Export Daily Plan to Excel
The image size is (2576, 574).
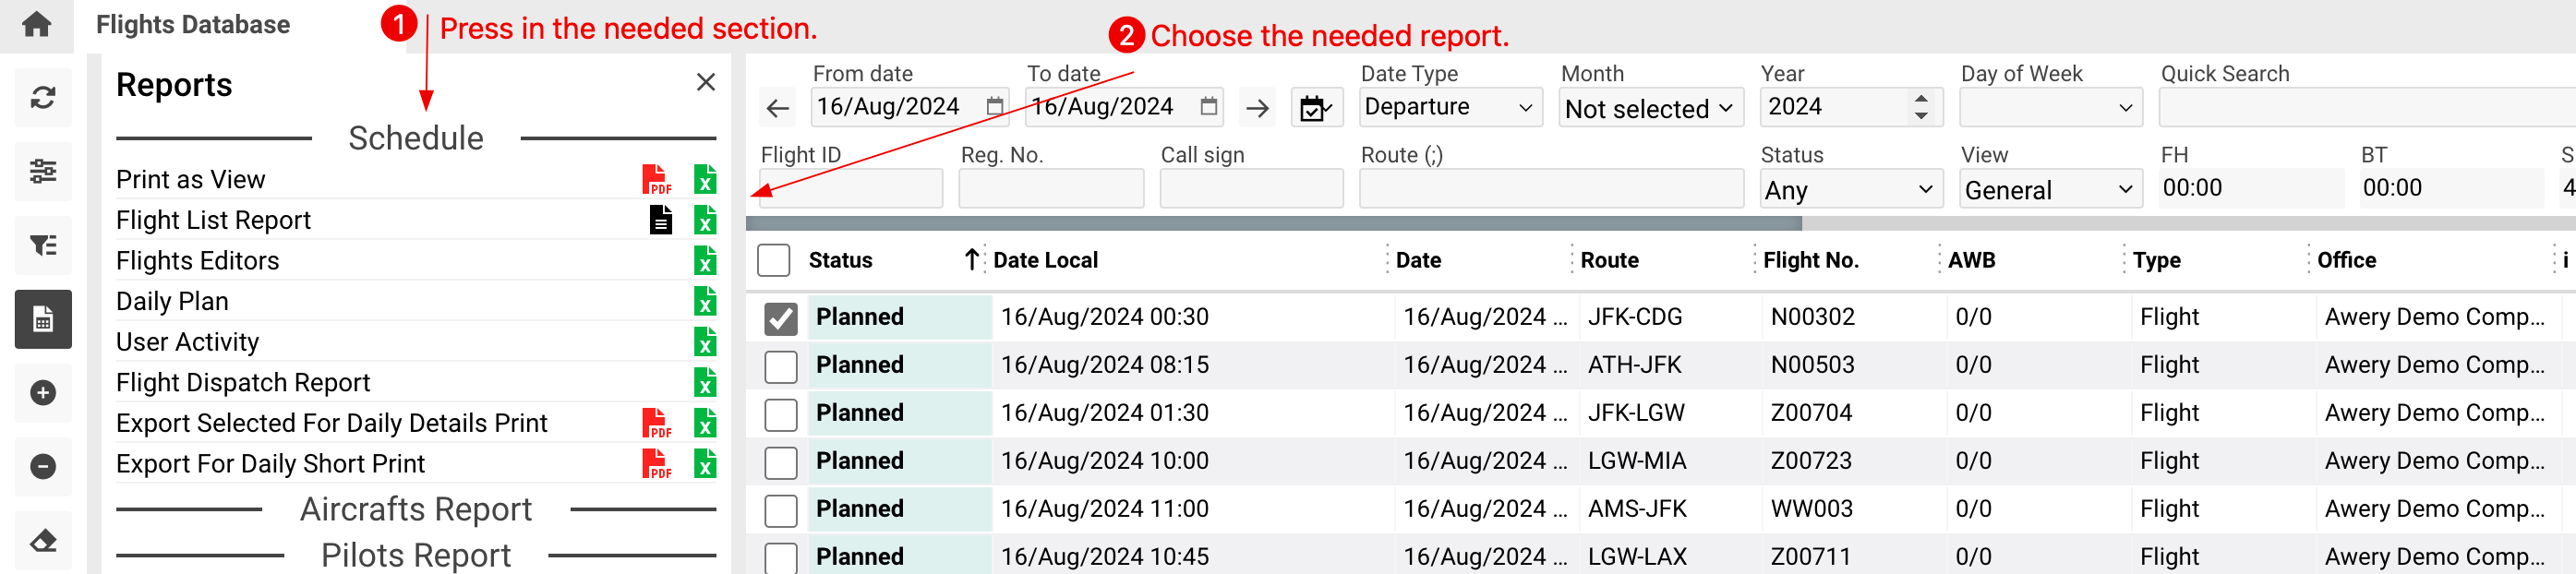pyautogui.click(x=705, y=301)
